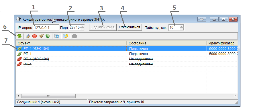Click the yellow folder export toolbar icon
This screenshot has height=108, width=257.
pos(66,36)
